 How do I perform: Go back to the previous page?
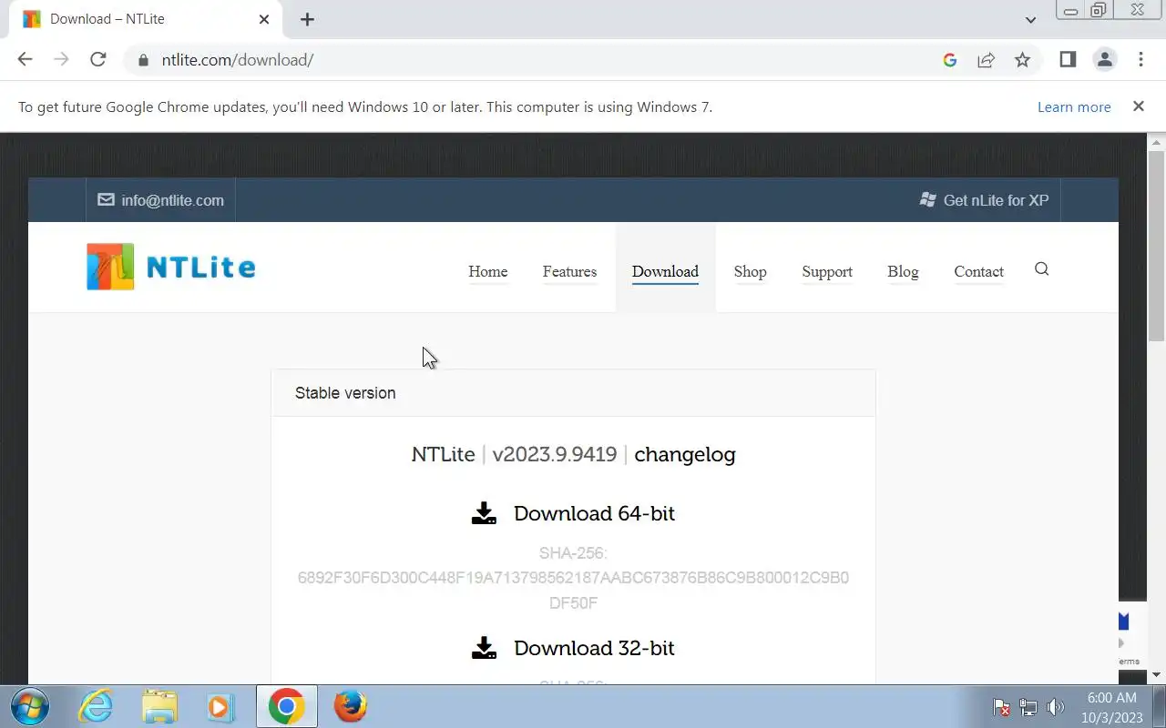[x=25, y=60]
